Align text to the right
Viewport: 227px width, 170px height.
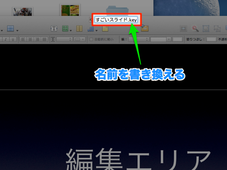pyautogui.click(x=37, y=39)
